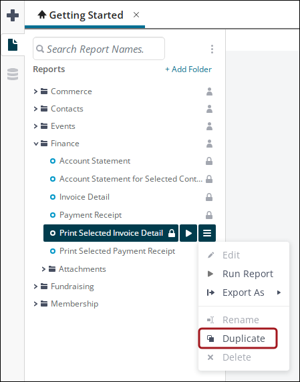Close the Getting Started tab
The image size is (300, 382).
[x=136, y=15]
